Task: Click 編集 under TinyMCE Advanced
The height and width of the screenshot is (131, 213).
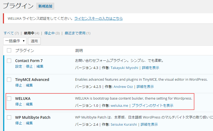Action: click(x=29, y=85)
